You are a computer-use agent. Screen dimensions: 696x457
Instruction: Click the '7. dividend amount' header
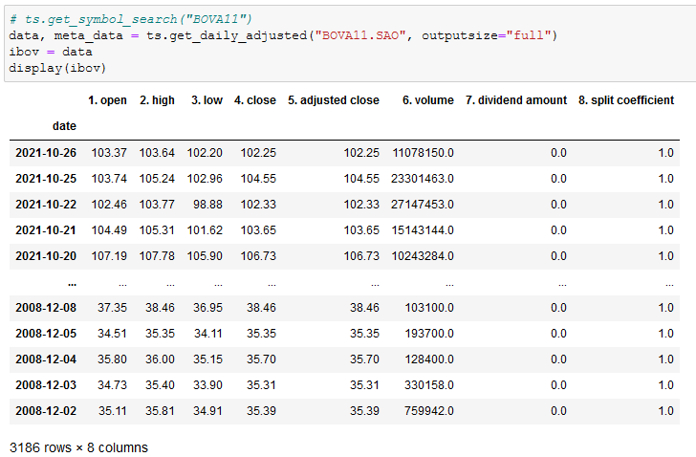[516, 100]
